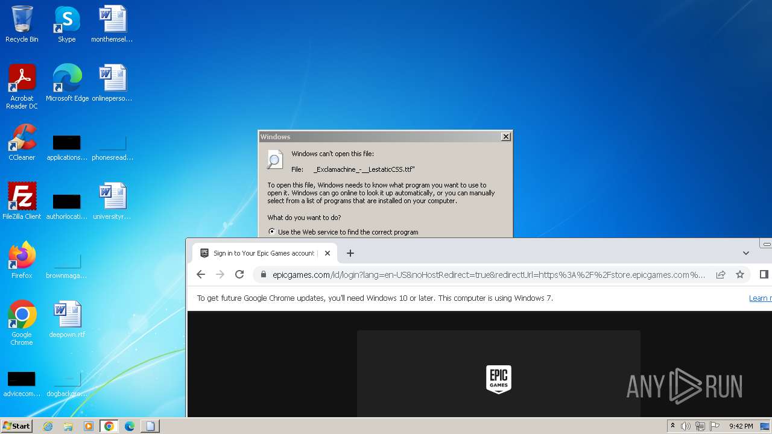Image resolution: width=772 pixels, height=434 pixels.
Task: View site information padlock icon
Action: pyautogui.click(x=263, y=274)
